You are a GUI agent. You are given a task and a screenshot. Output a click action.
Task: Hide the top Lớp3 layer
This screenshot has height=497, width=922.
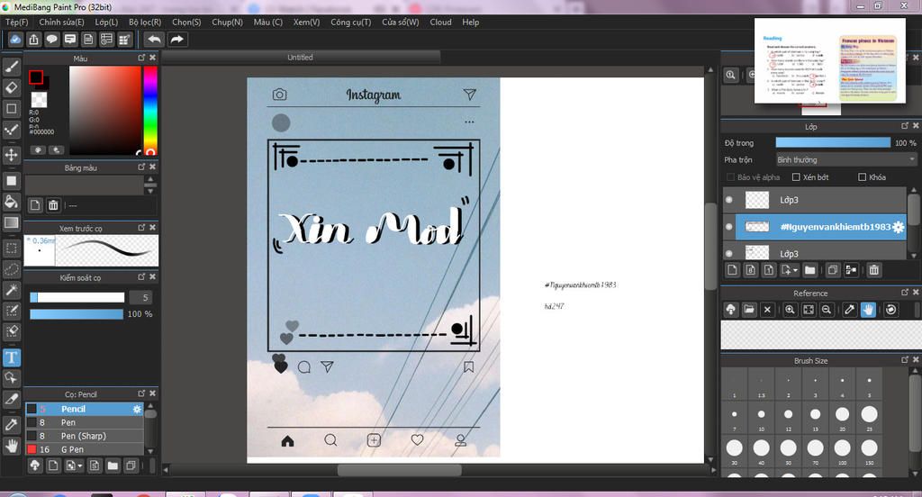pyautogui.click(x=728, y=200)
